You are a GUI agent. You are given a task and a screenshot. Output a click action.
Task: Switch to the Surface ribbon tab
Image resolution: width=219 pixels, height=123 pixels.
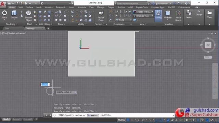(30, 7)
